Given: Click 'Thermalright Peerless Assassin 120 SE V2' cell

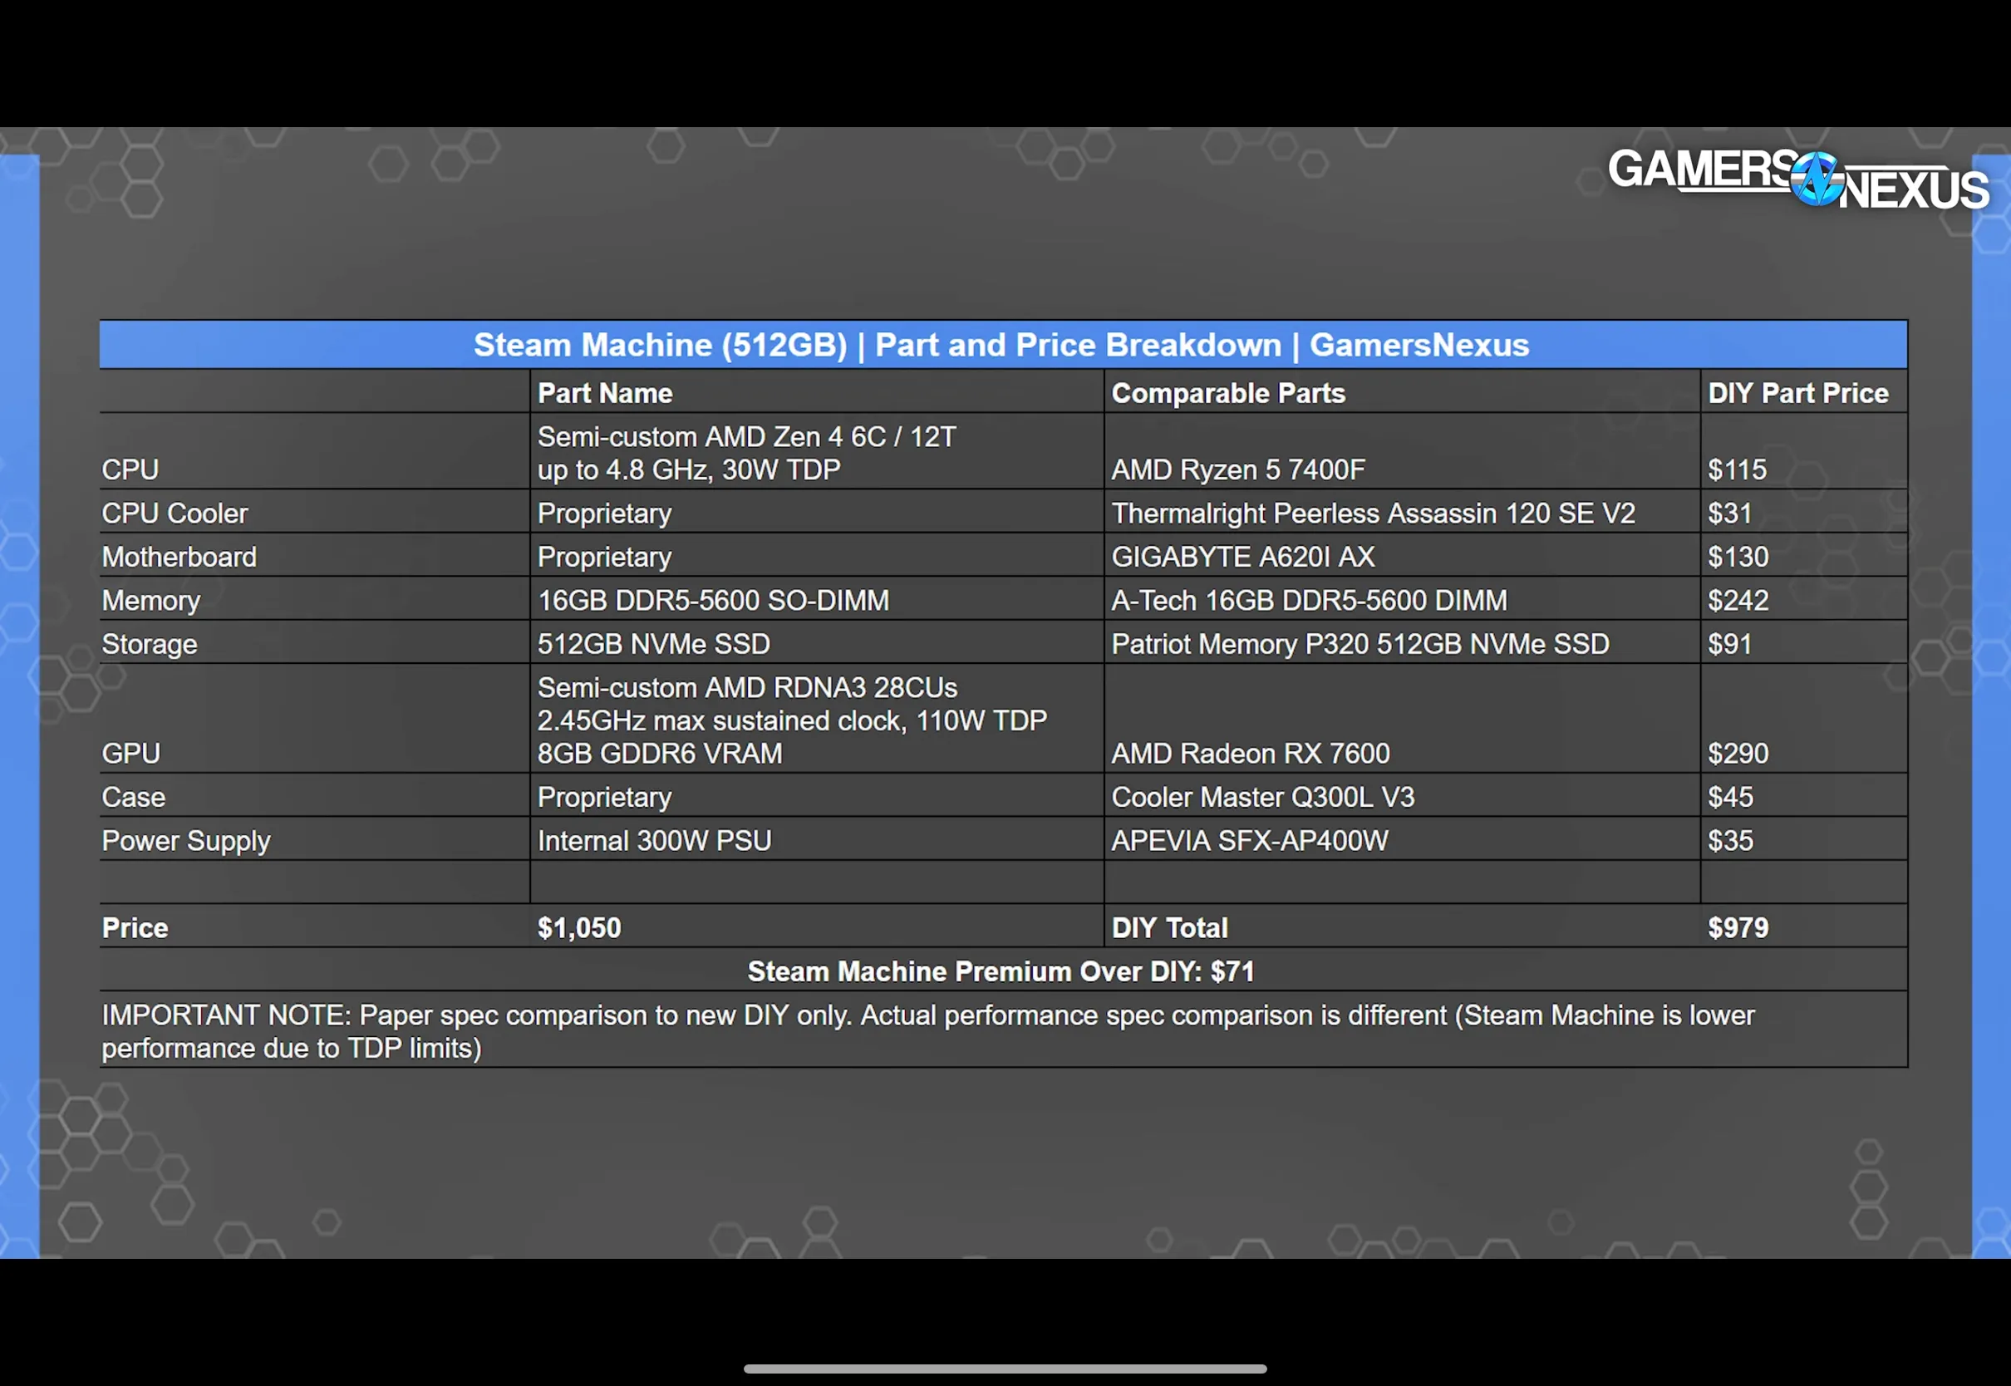Looking at the screenshot, I should tap(1374, 514).
